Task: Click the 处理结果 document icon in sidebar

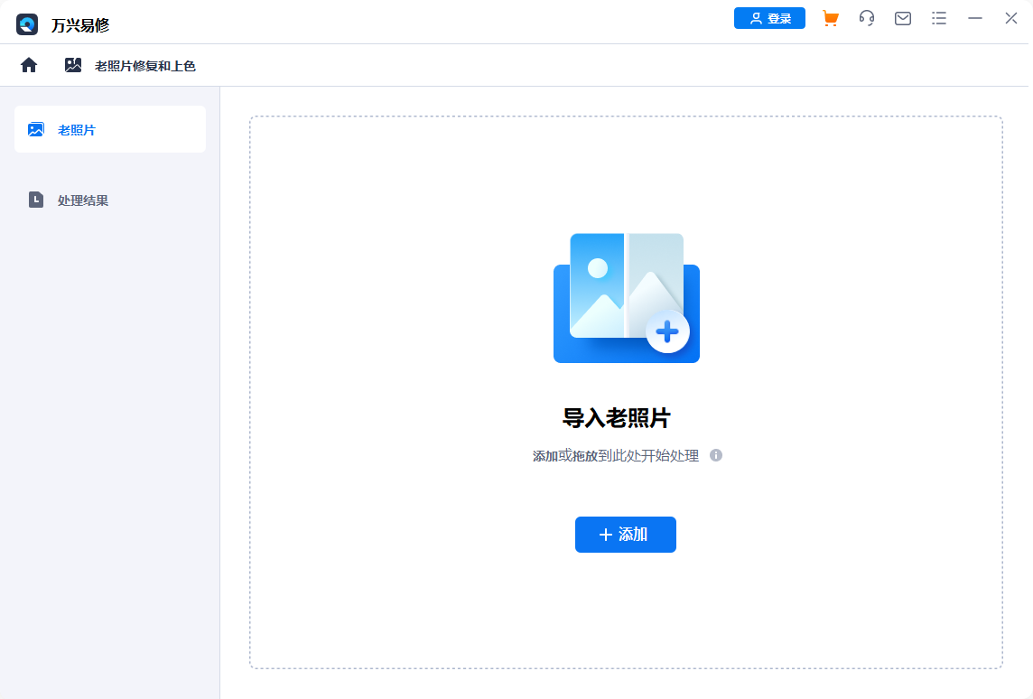Action: (35, 200)
